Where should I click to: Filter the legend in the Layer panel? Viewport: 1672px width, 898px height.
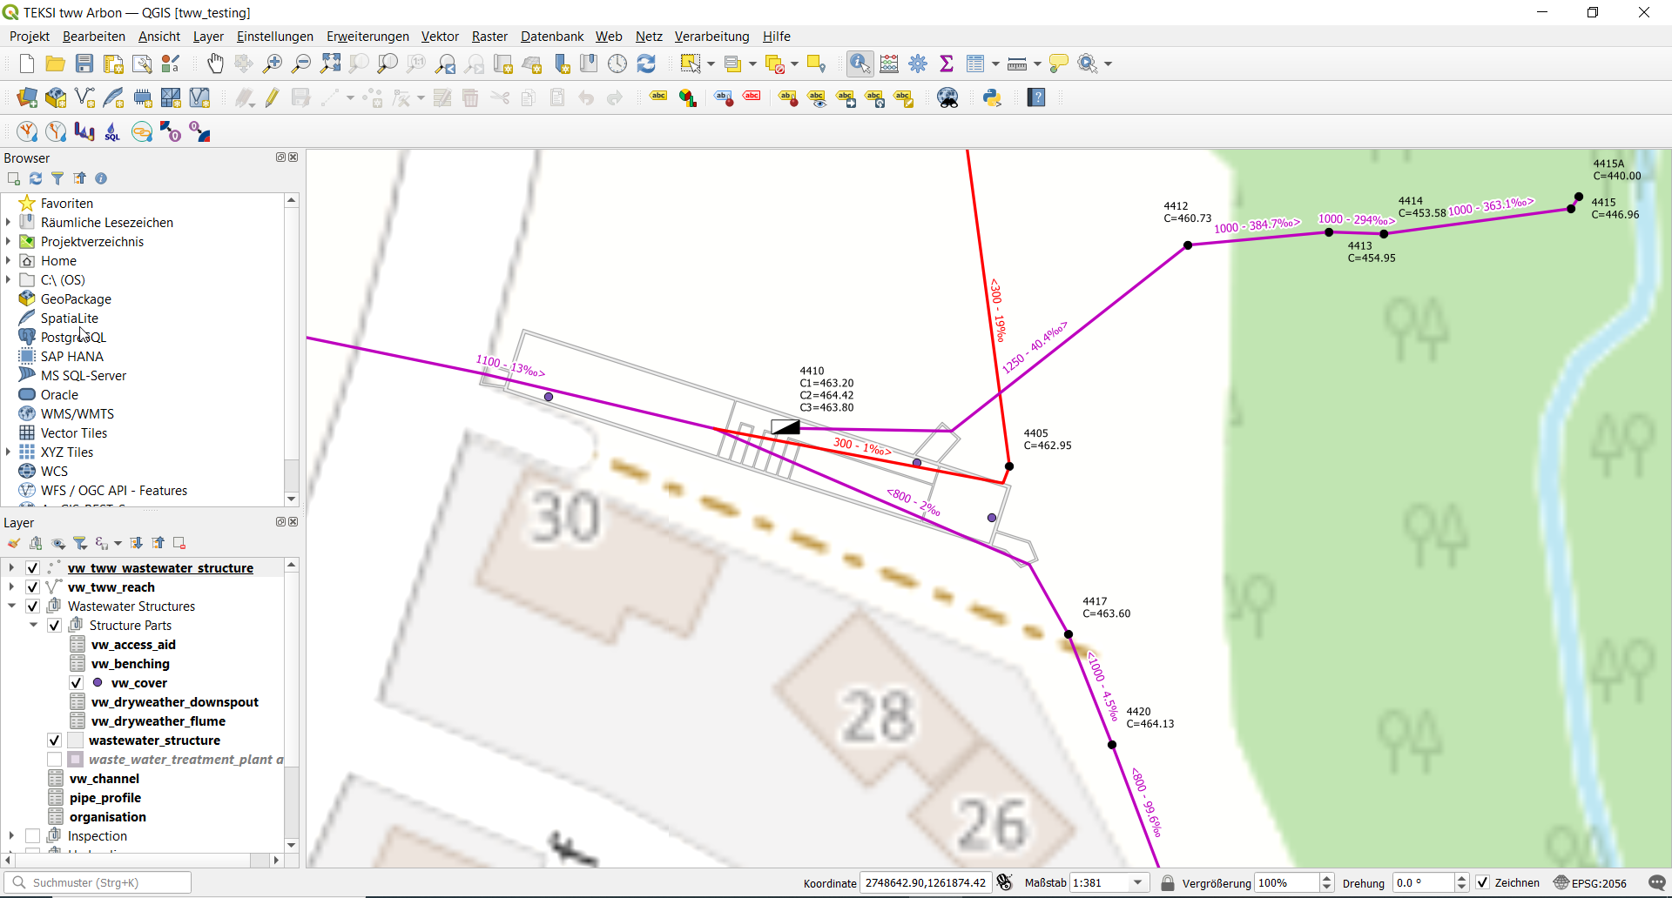click(80, 543)
